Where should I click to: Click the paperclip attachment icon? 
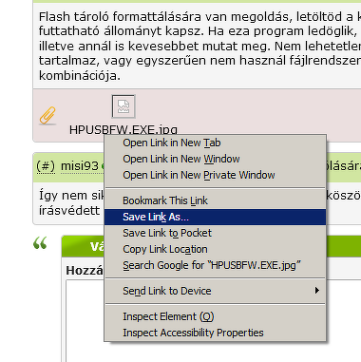tap(47, 115)
